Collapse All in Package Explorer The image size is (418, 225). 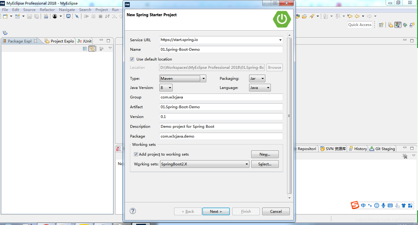pos(85,49)
